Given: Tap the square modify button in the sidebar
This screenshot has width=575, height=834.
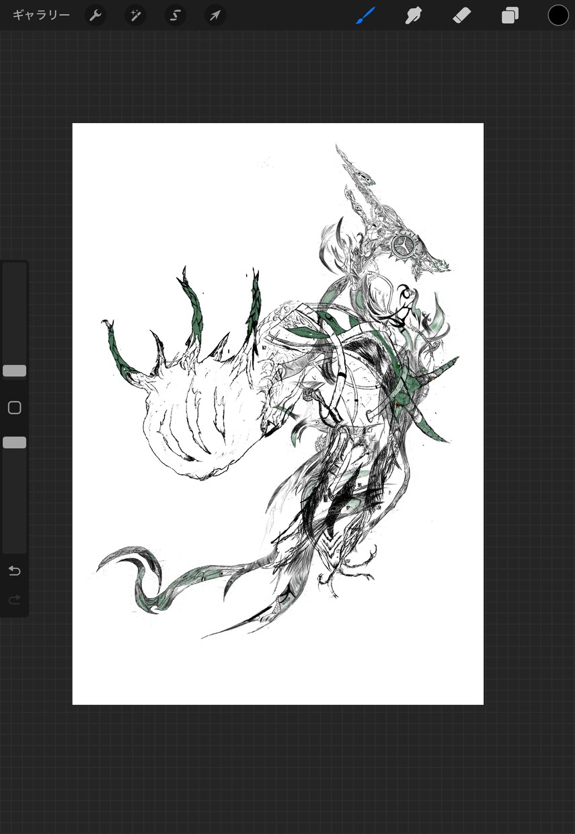Looking at the screenshot, I should [14, 408].
